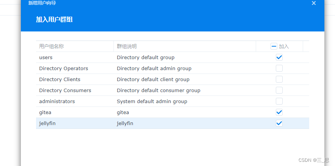Viewport: 335px width, 166px height.
Task: Tick the Directory Consumers group checkbox
Action: pos(279,91)
